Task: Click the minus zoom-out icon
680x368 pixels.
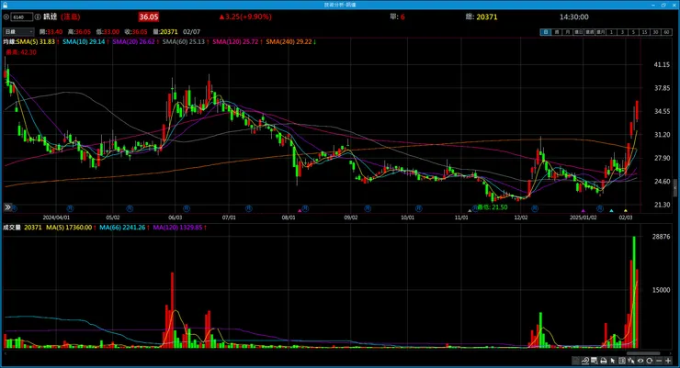Action: (x=659, y=361)
